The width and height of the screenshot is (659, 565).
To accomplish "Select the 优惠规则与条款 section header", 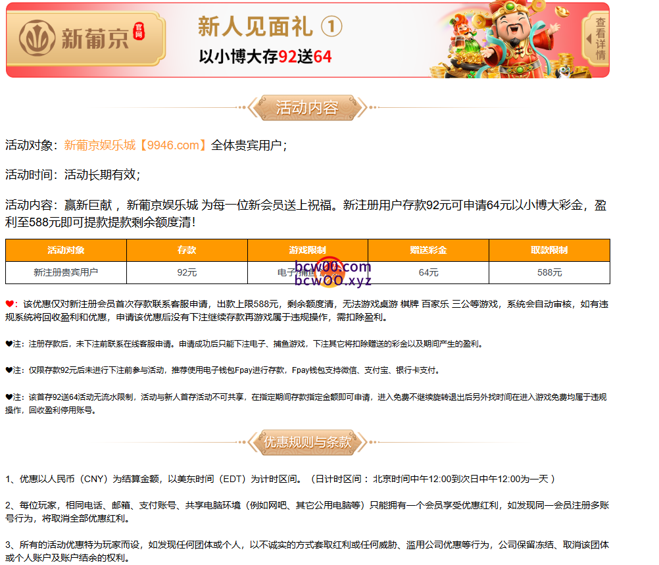I will (x=307, y=442).
